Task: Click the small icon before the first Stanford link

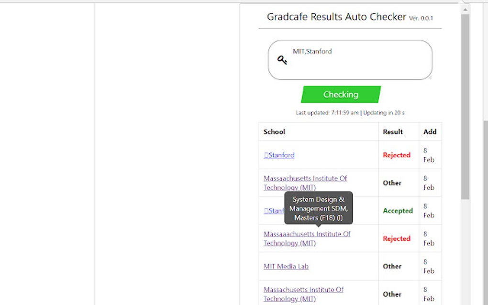Action: (266, 155)
